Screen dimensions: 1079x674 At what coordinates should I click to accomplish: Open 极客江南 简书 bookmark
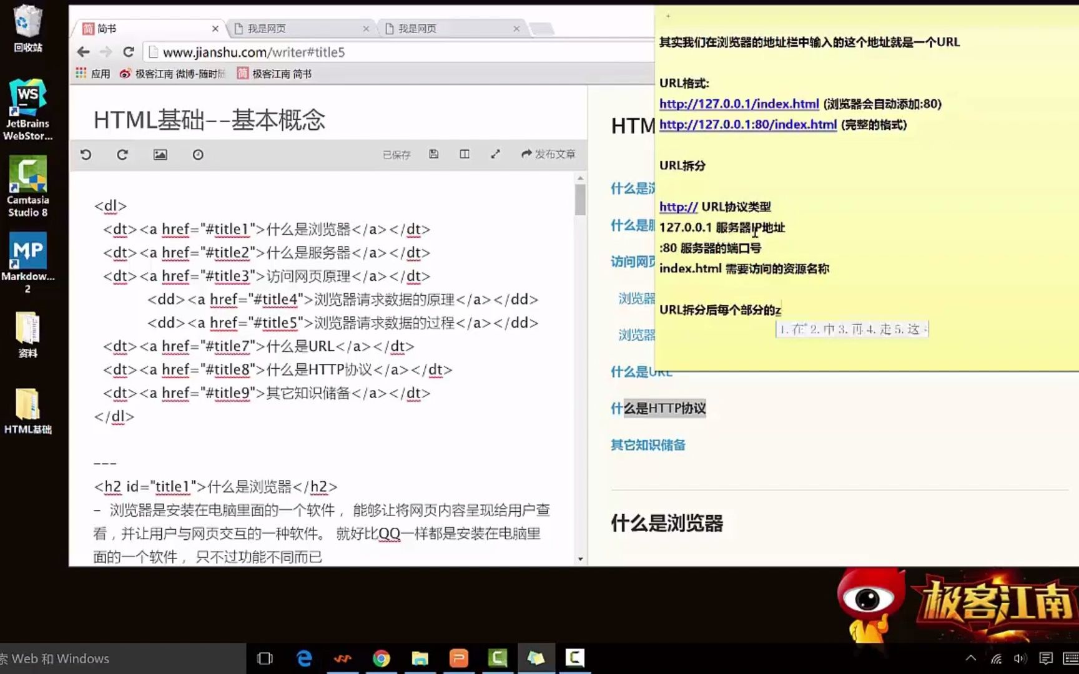tap(275, 74)
